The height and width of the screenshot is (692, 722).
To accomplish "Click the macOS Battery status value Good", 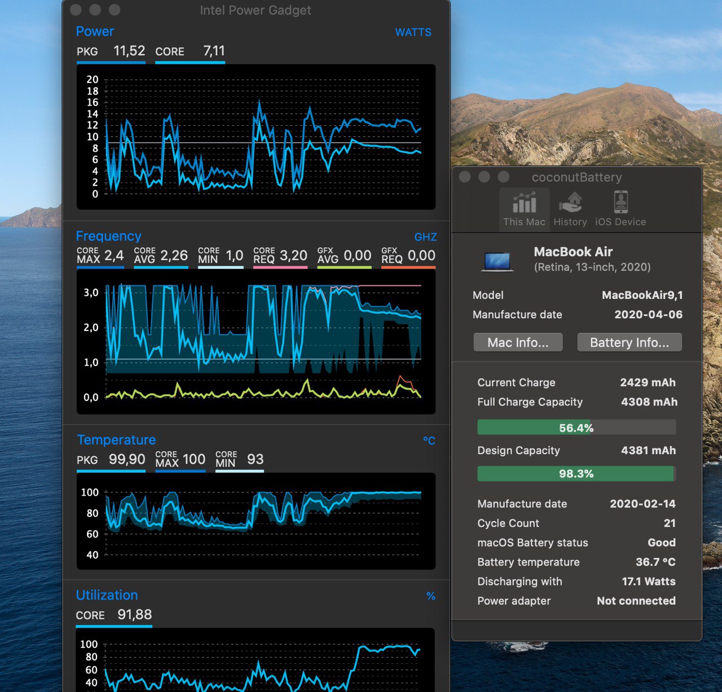I will tap(662, 543).
